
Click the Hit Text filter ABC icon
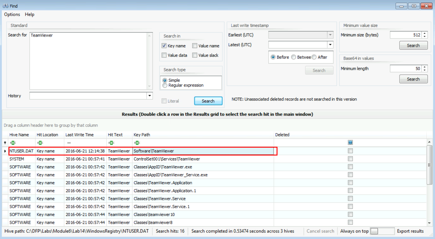coord(111,143)
